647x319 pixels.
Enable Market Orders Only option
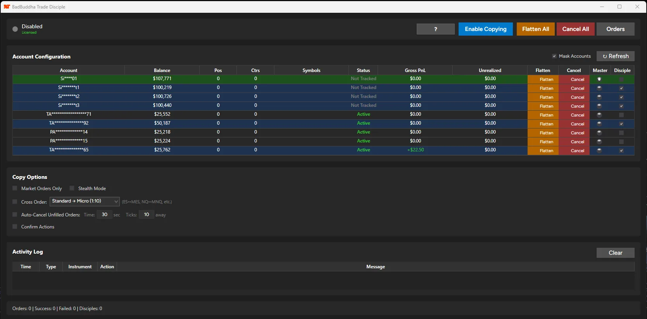pyautogui.click(x=15, y=188)
